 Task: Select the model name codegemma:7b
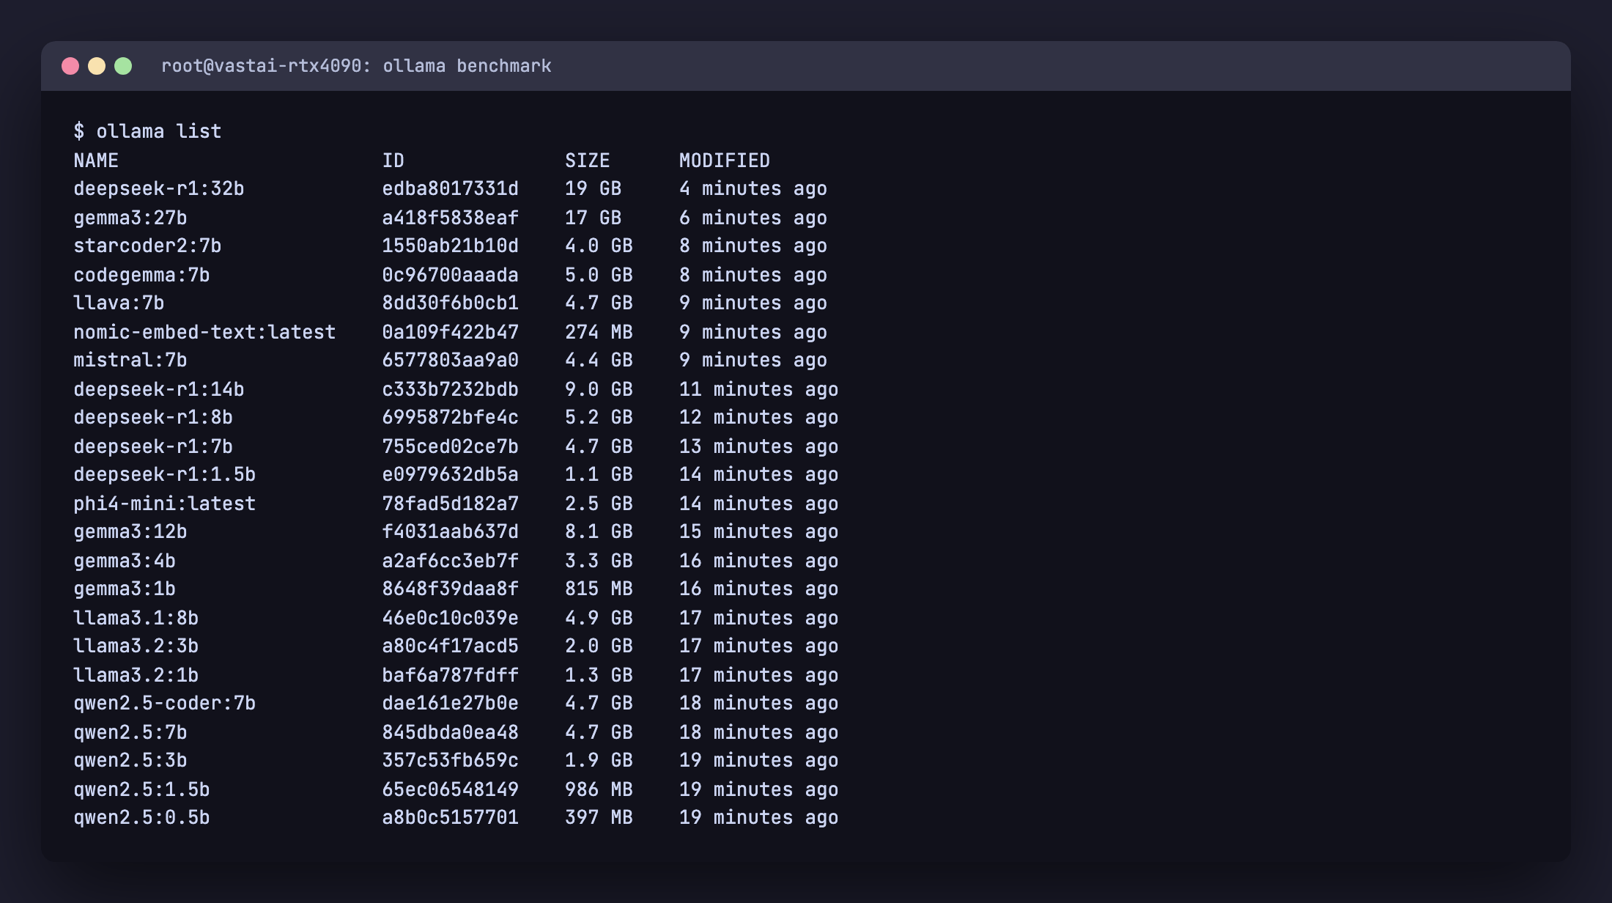pyautogui.click(x=141, y=275)
